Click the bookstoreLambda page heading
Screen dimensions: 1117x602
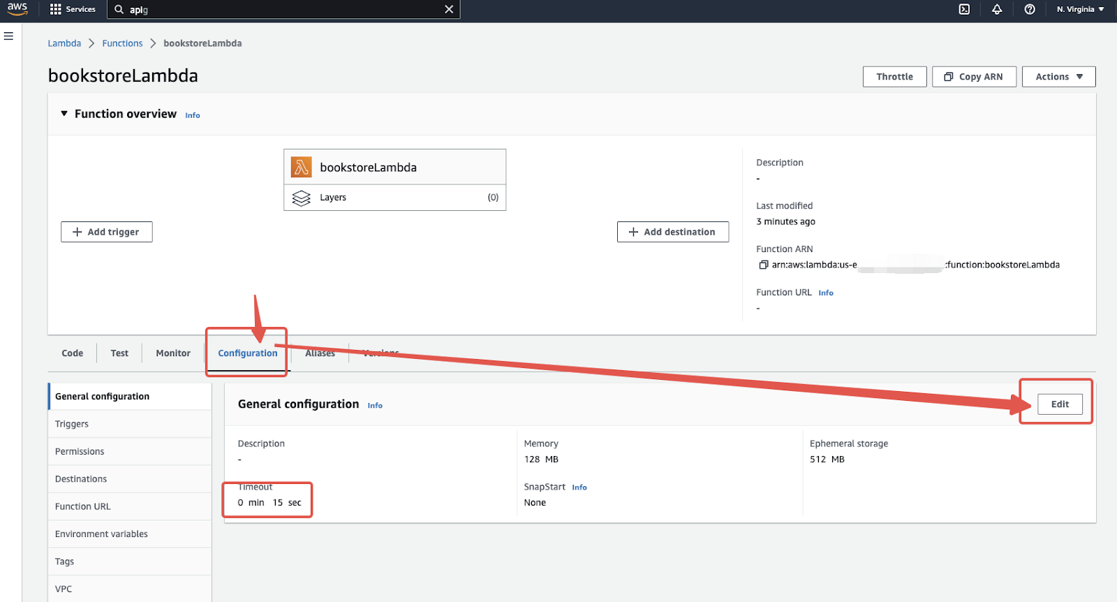(x=123, y=75)
